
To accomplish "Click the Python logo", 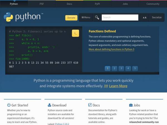I will click(x=23, y=17).
